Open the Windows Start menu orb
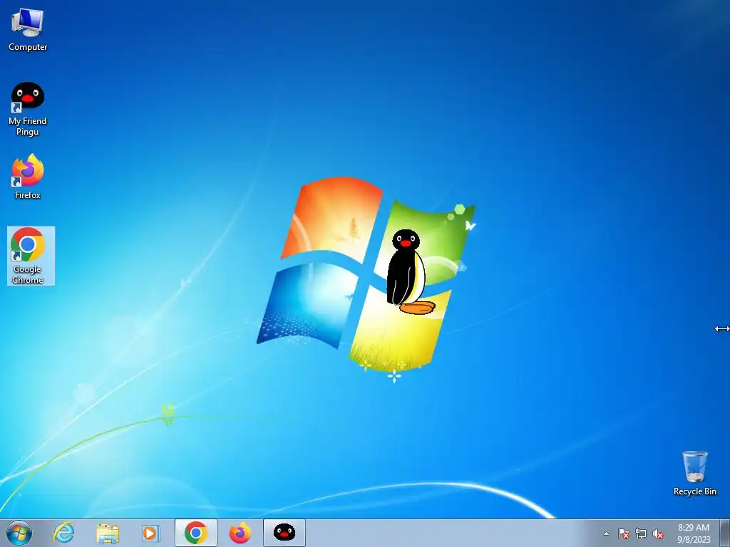This screenshot has height=547, width=730. click(x=19, y=533)
